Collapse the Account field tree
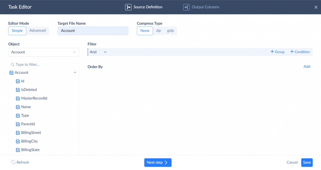This screenshot has width=321, height=170. pyautogui.click(x=75, y=73)
